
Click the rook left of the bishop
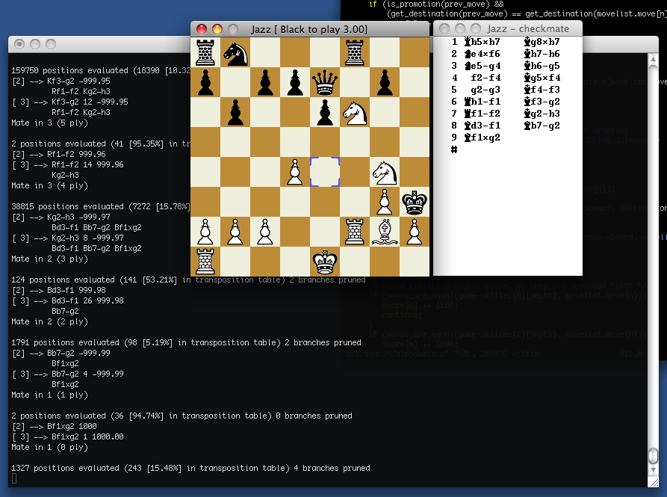pos(355,232)
